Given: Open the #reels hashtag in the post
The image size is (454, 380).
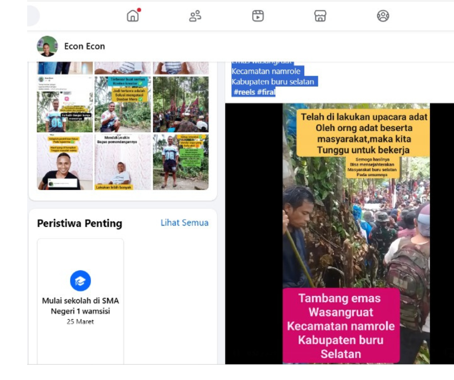Looking at the screenshot, I should tap(244, 92).
